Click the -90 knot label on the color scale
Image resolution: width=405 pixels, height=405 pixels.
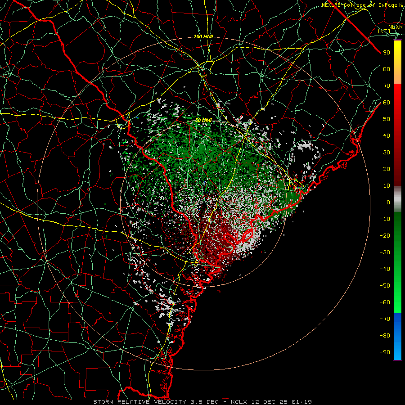pyautogui.click(x=385, y=352)
